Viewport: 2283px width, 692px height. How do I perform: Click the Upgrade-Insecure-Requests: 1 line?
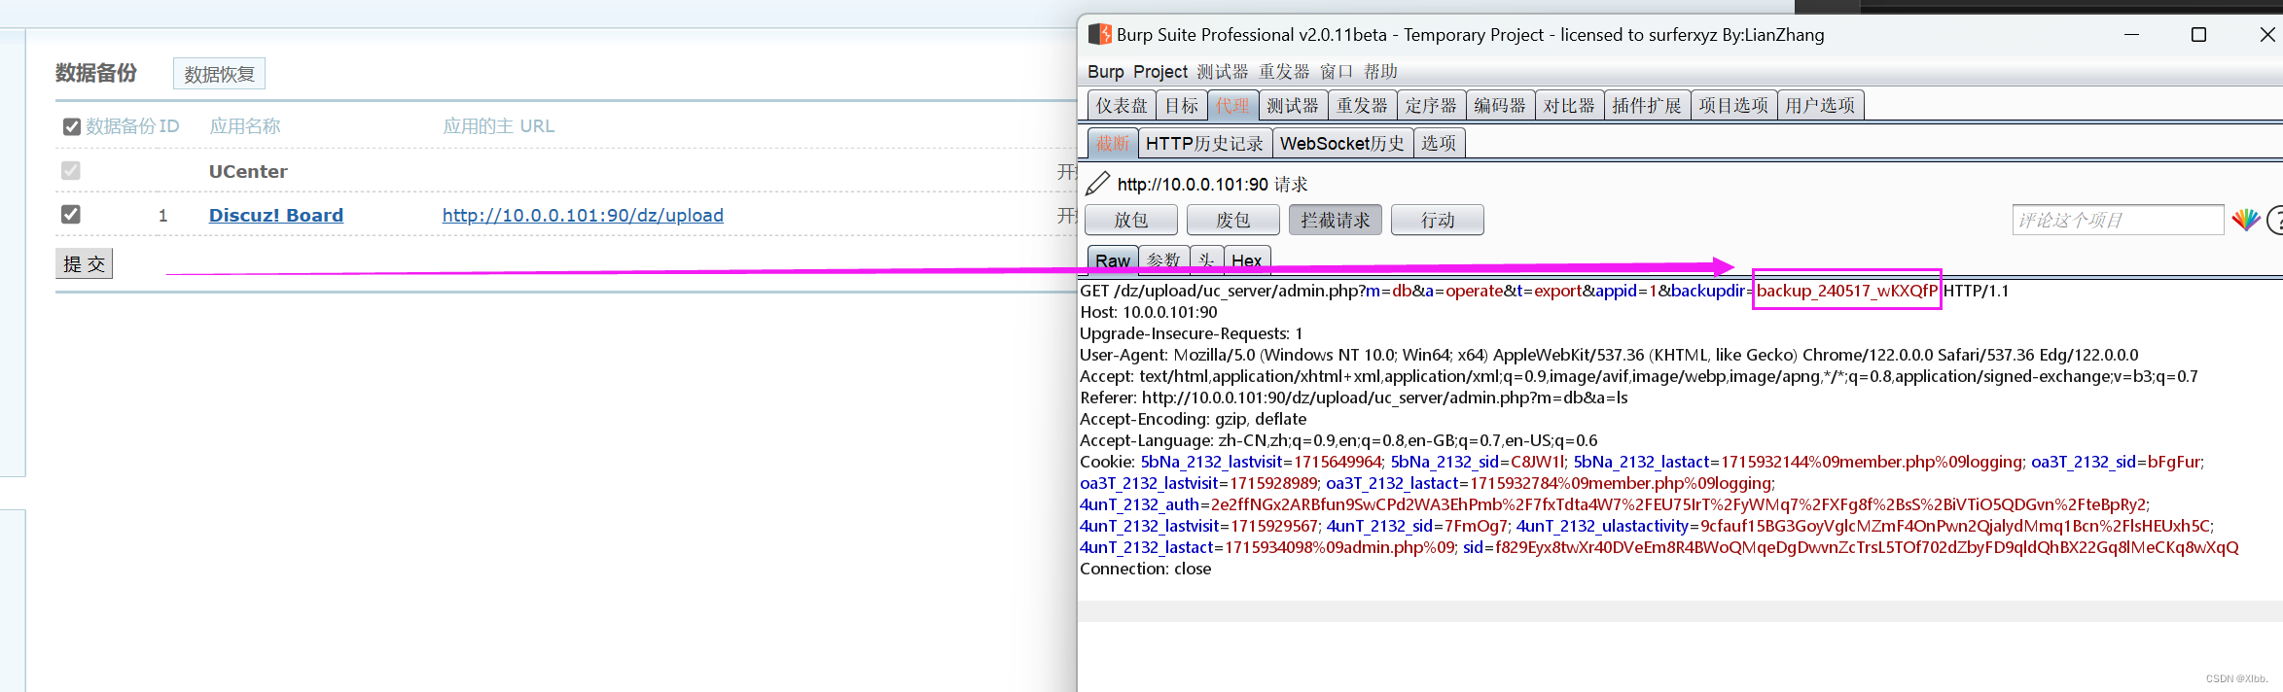(x=1191, y=333)
